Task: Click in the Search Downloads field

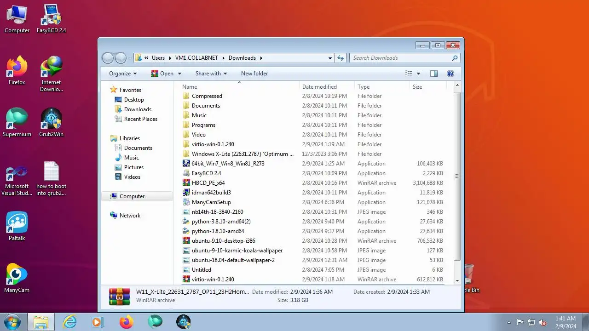Action: tap(400, 58)
